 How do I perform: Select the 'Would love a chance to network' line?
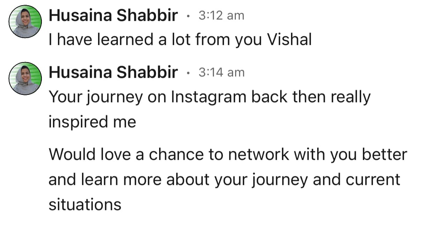(227, 154)
